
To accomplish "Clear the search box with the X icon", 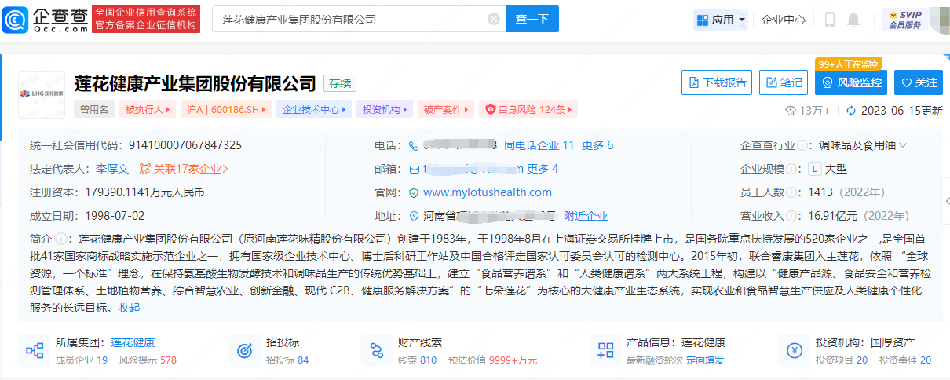I will (x=493, y=19).
